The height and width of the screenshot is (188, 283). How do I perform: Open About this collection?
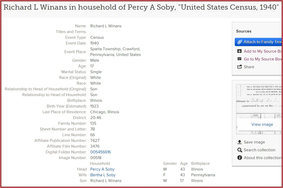click(263, 158)
